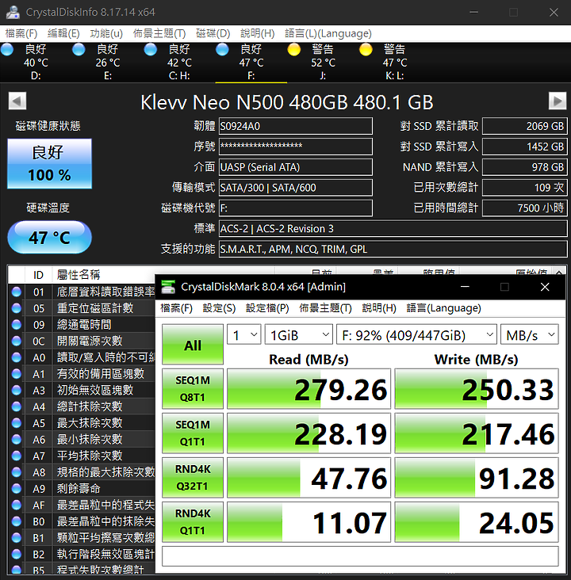Click status orb of attribute 0C row
Screen dimensions: 571x580
click(x=17, y=341)
